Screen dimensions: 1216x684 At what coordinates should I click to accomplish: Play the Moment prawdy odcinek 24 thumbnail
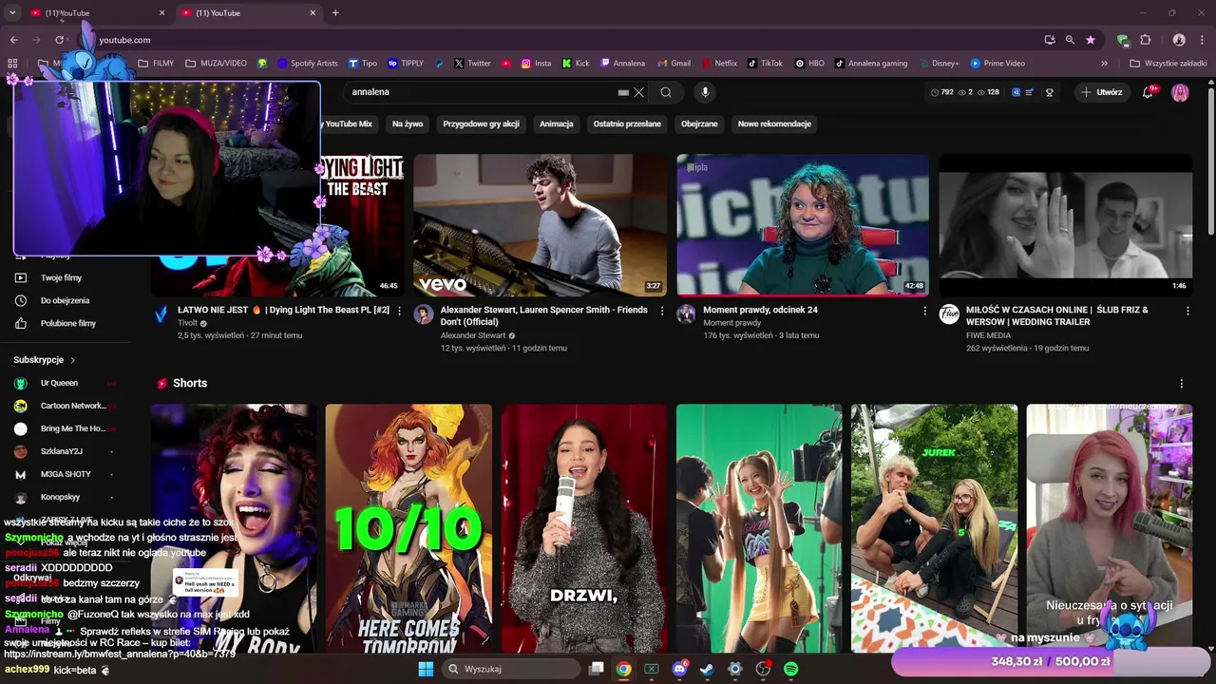coord(803,225)
